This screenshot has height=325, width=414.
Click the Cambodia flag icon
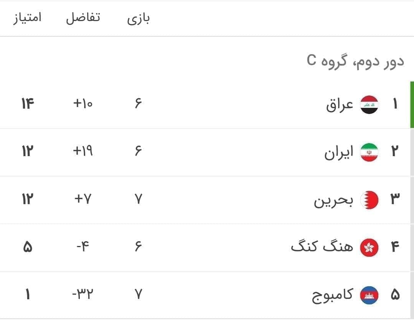[369, 295]
